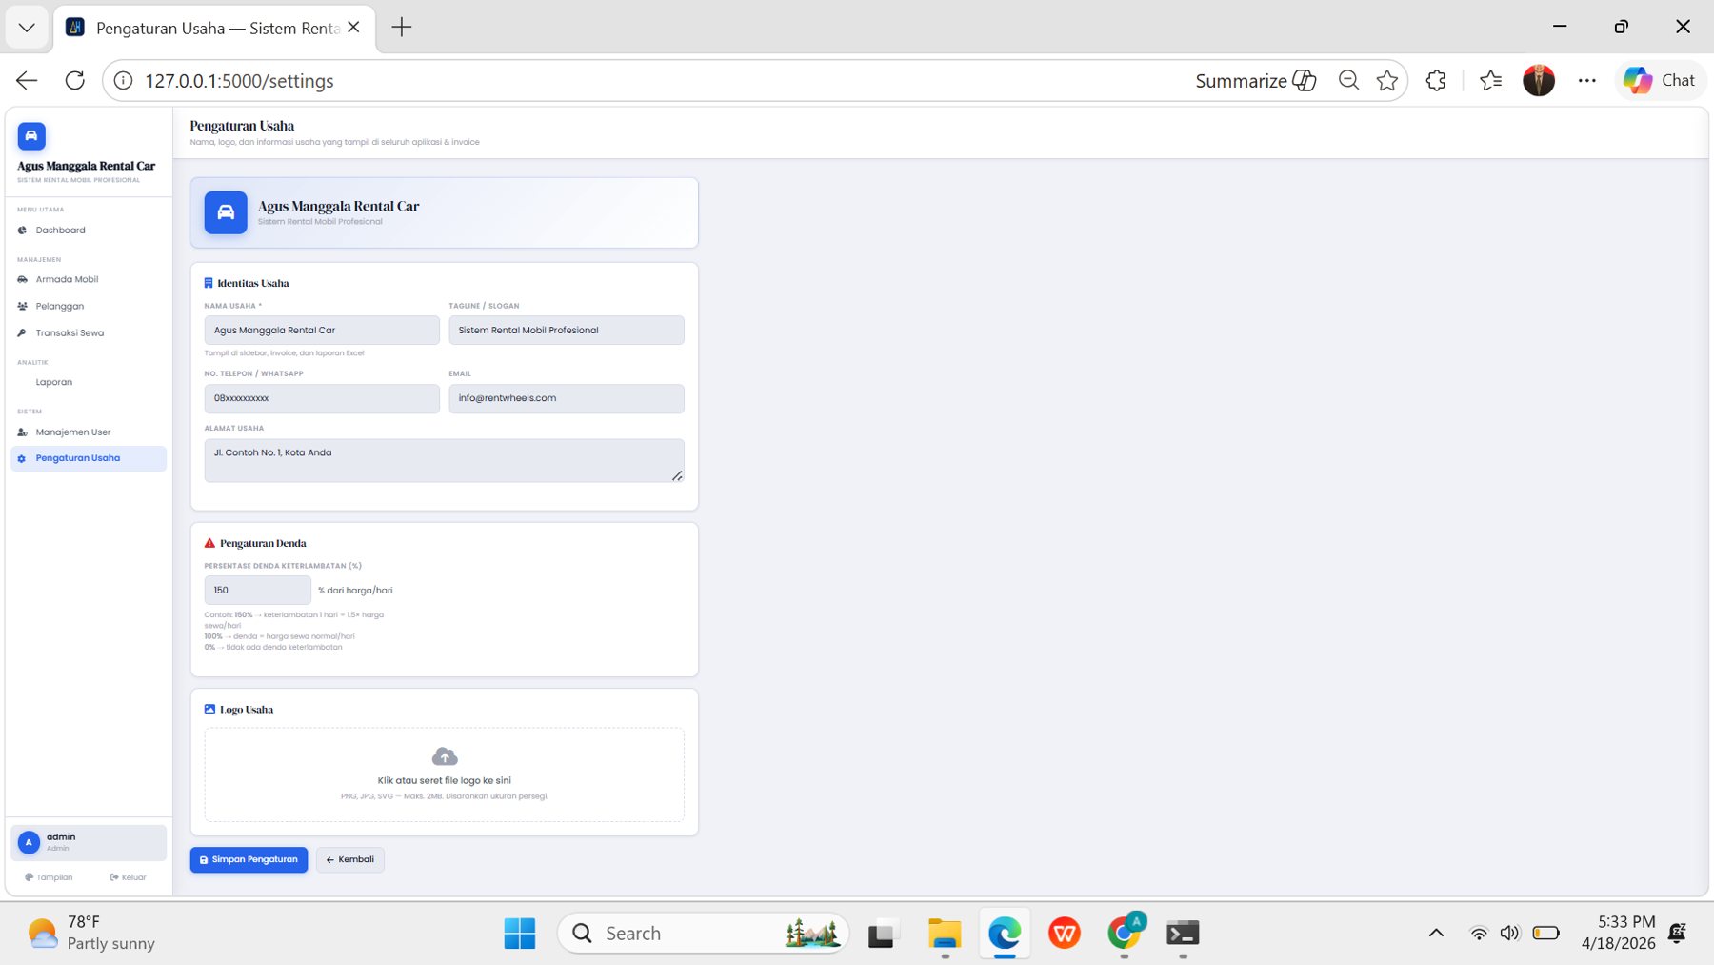The image size is (1714, 965).
Task: Click the Nama Usaha input field
Action: tap(321, 331)
